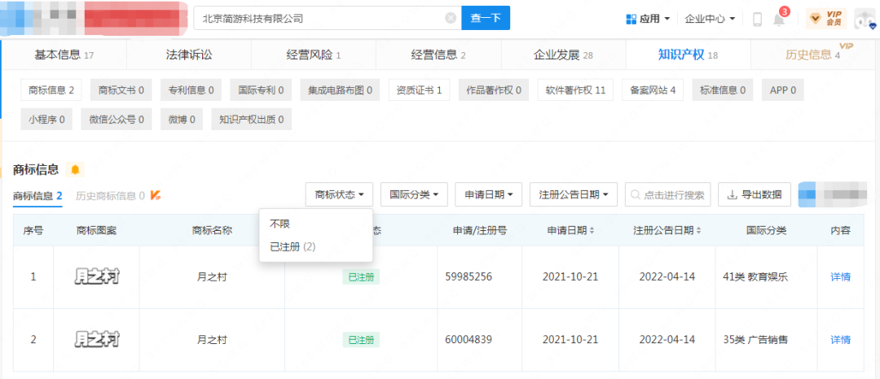Screen dimensions: 880x379
Task: Click the 集成电路布图 0 chip
Action: tap(340, 89)
